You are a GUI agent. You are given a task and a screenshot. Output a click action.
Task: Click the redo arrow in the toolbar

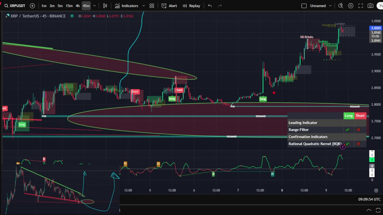click(x=220, y=6)
